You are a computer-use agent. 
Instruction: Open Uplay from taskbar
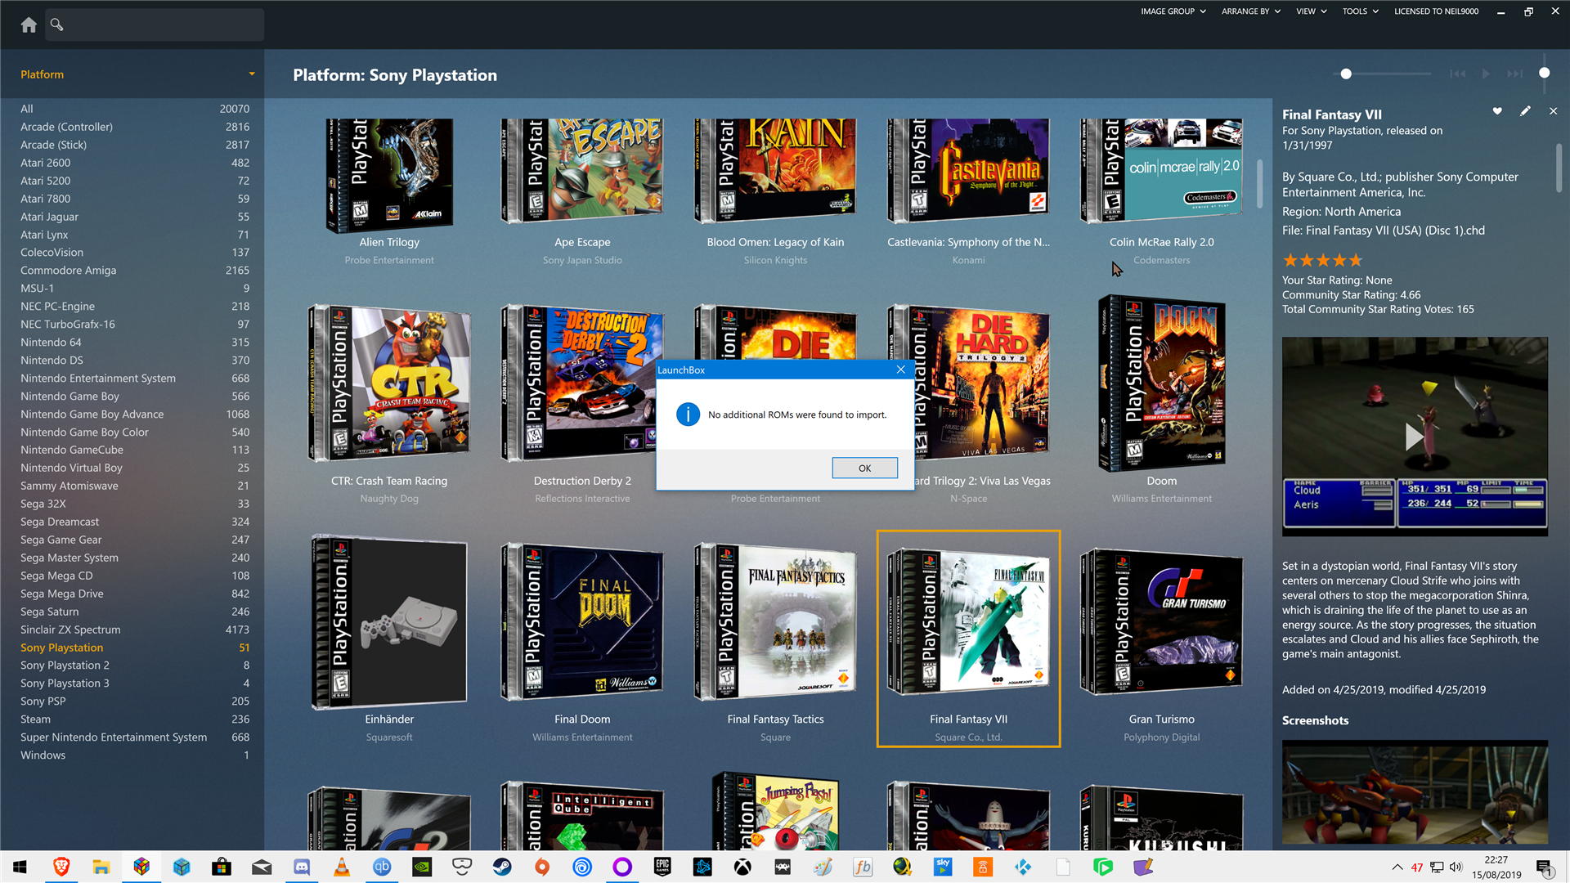[582, 867]
